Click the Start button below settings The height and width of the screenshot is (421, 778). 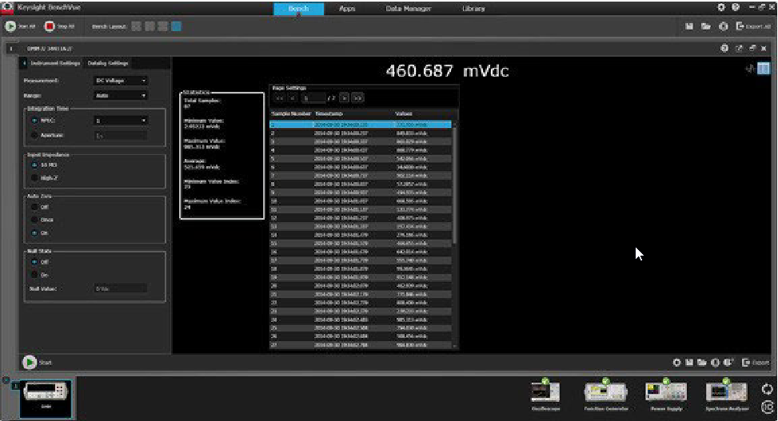coord(30,362)
